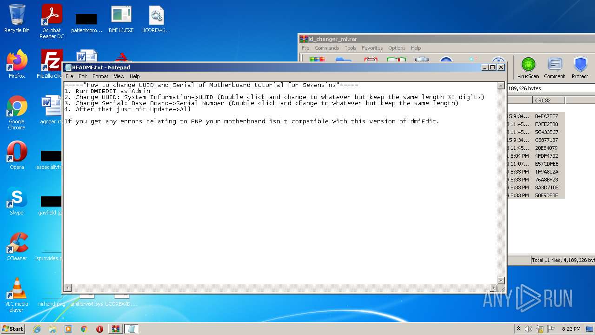Open WinRAR's Commands menu
Screen dimensions: 595x335
coord(327,48)
